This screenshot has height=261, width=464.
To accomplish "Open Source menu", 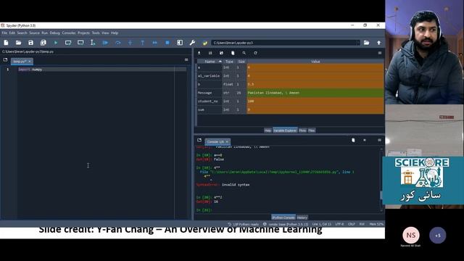I will coord(34,33).
